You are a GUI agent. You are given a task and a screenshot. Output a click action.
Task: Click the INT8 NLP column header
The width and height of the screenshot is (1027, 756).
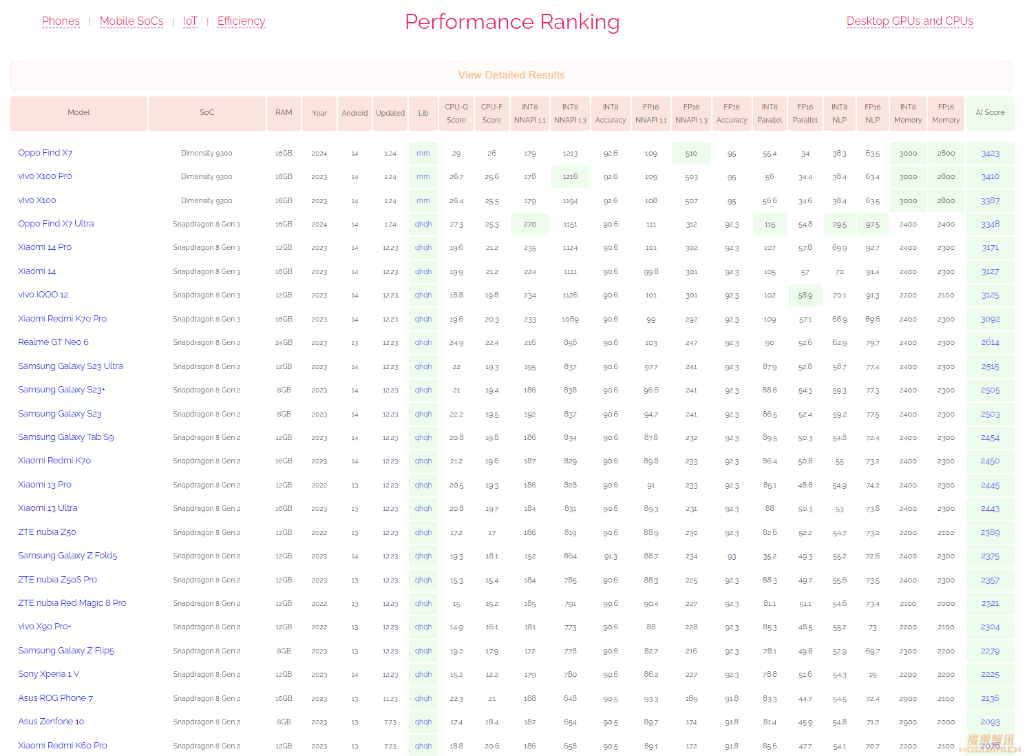click(x=839, y=113)
